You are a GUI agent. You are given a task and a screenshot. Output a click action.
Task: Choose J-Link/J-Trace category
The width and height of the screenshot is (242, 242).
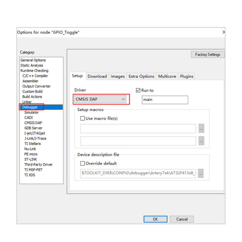click(35, 139)
